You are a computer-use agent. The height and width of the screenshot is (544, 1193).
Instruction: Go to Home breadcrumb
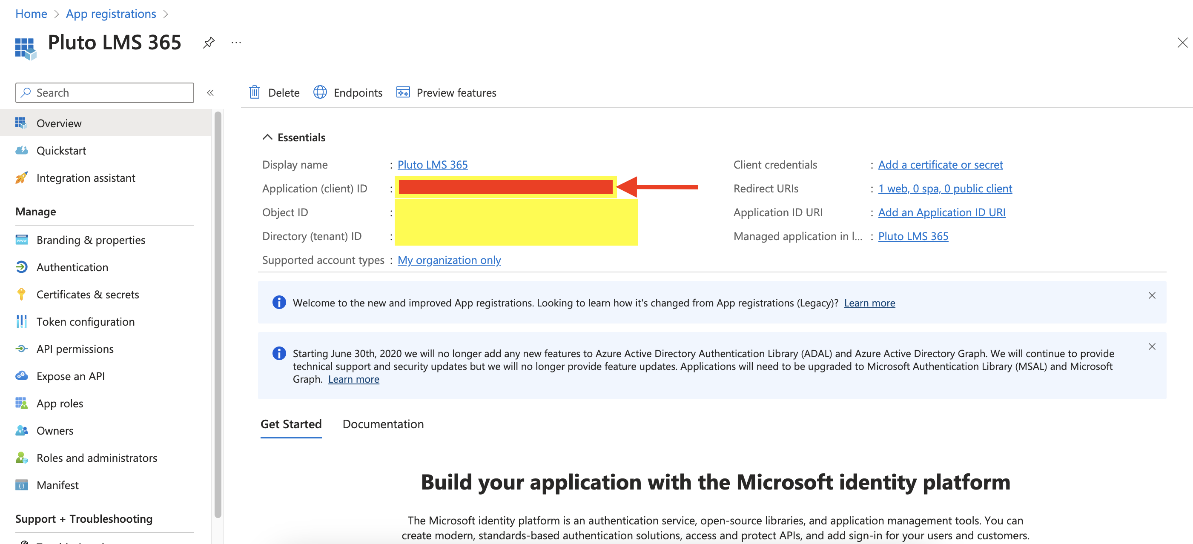(x=31, y=14)
